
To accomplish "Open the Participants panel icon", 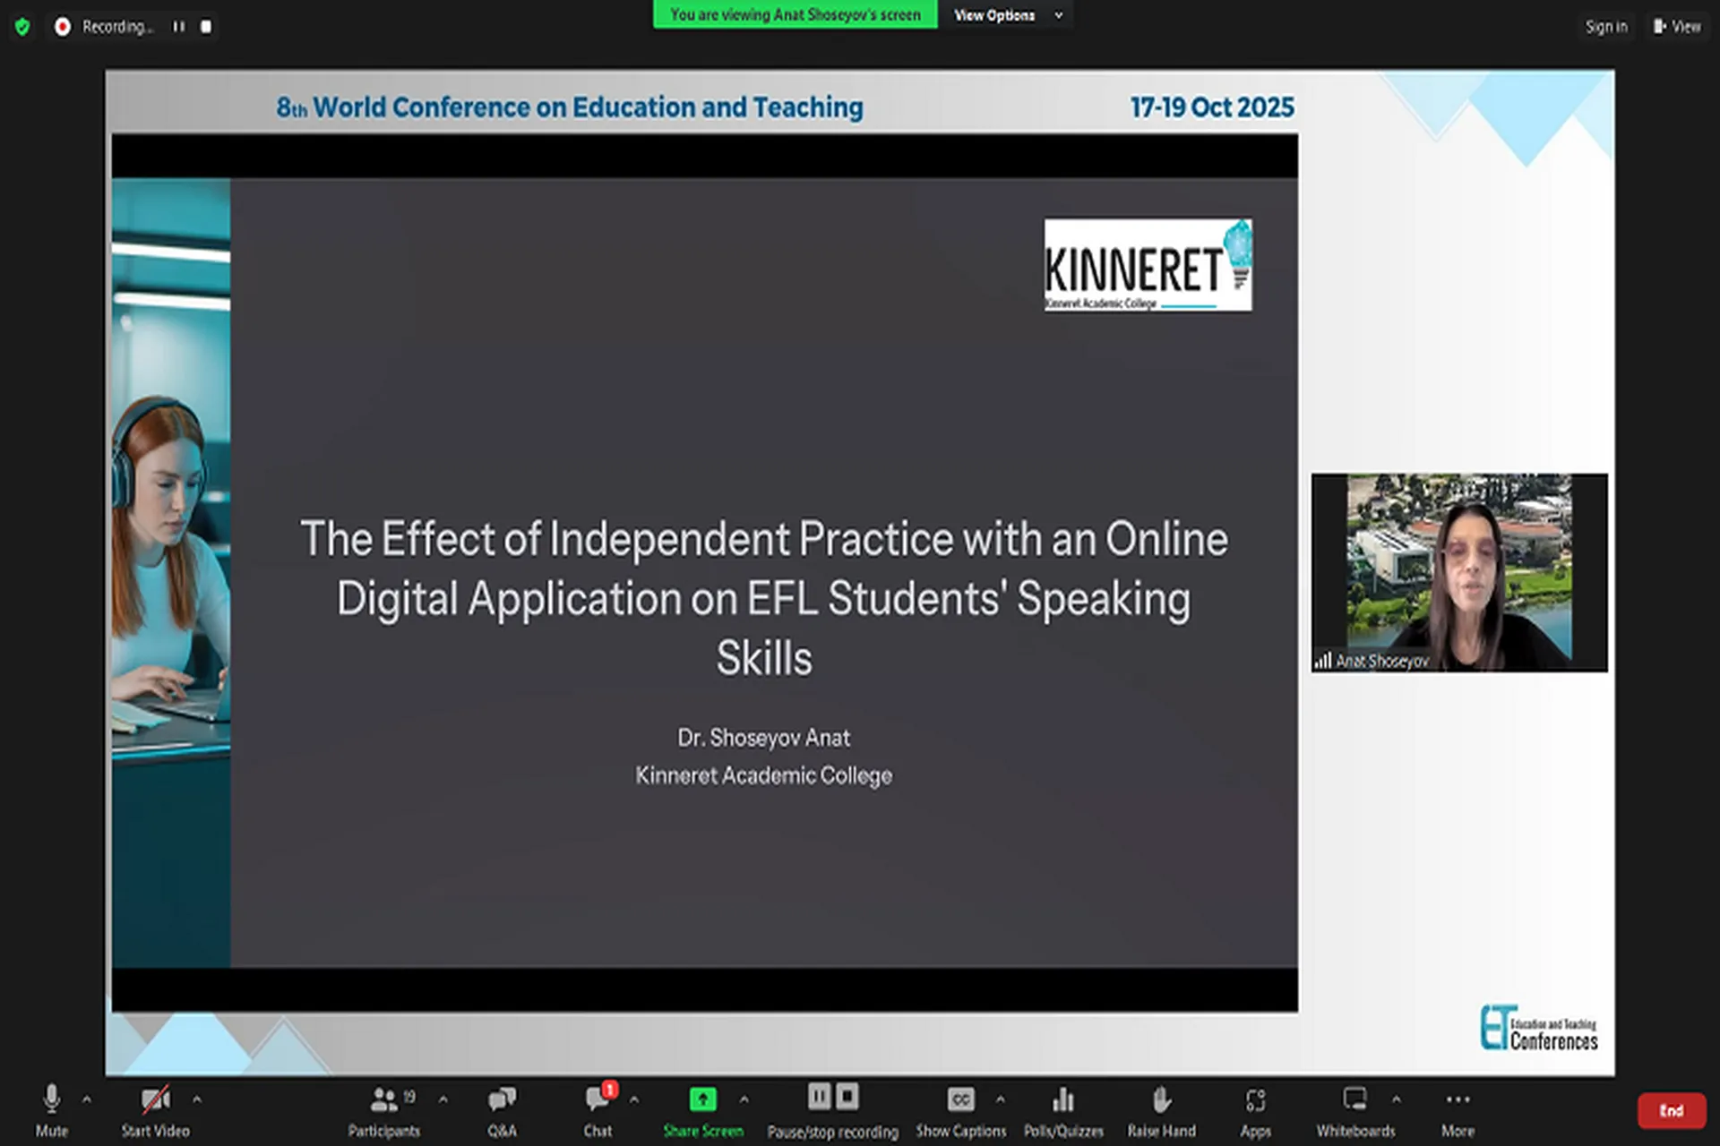I will [384, 1099].
